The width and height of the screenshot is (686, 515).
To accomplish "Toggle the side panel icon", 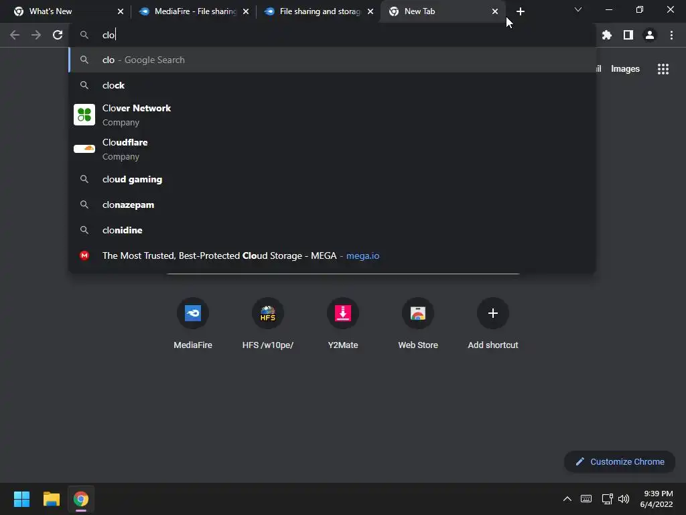I will 628,35.
